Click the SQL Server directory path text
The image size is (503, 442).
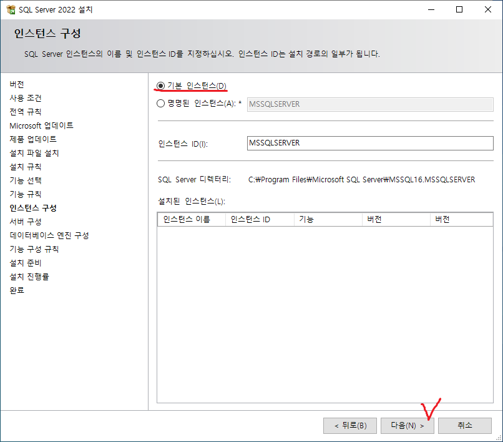point(361,180)
